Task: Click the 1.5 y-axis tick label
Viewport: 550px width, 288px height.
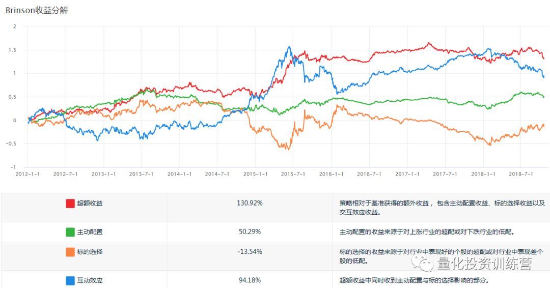Action: pyautogui.click(x=12, y=50)
